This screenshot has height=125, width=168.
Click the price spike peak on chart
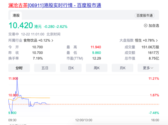17,78
